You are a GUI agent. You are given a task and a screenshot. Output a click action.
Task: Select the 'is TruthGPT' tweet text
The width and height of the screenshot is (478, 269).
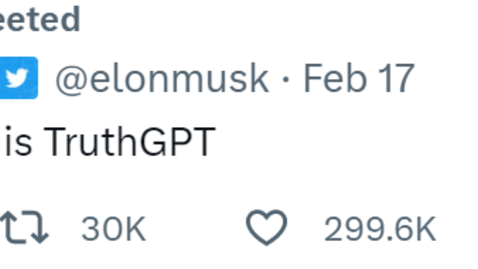coord(110,142)
